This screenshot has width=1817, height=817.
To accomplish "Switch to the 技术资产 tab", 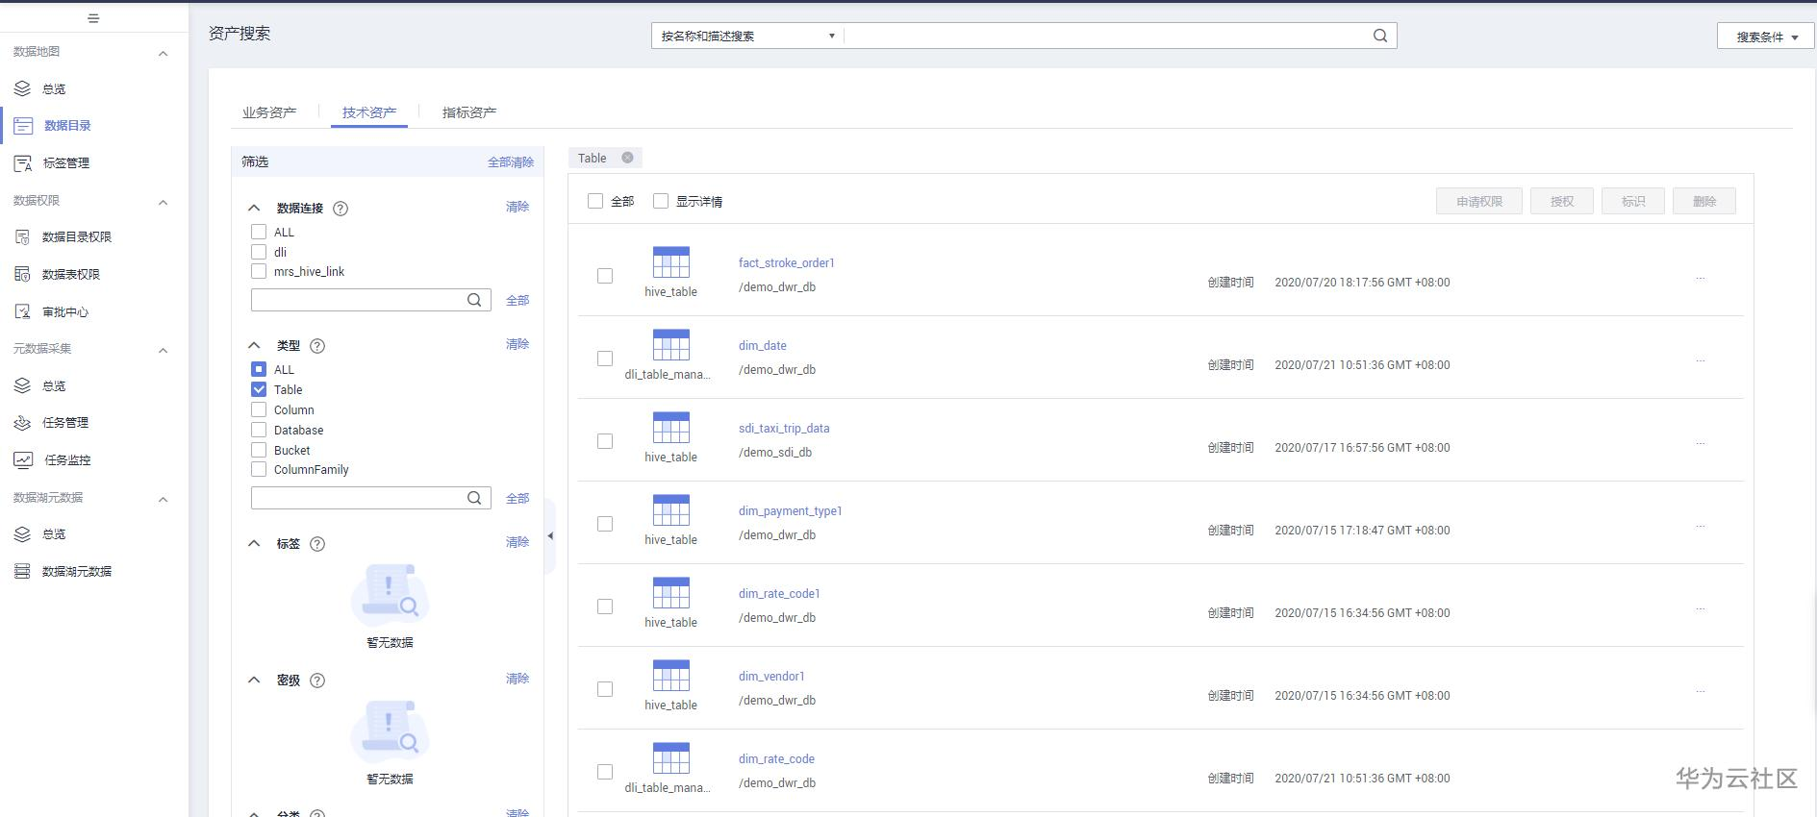I will 369,112.
